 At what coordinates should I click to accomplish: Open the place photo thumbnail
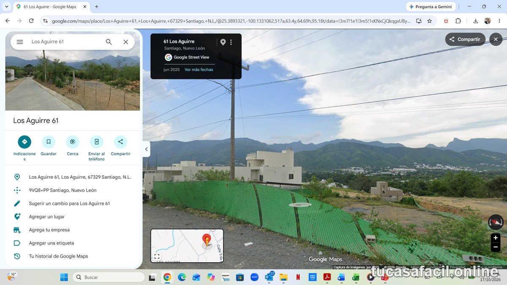73,80
